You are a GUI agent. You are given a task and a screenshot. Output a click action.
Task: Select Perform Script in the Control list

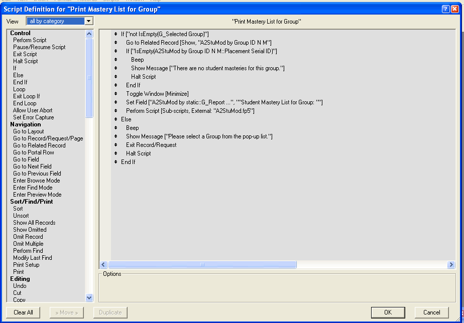[30, 40]
